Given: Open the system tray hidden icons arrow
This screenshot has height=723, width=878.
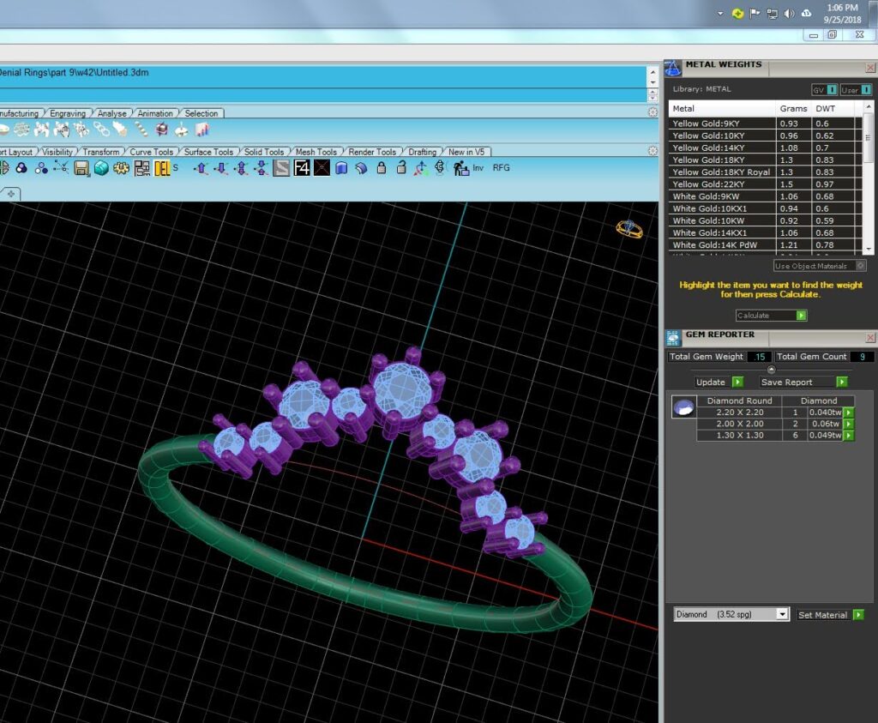Looking at the screenshot, I should [x=720, y=14].
